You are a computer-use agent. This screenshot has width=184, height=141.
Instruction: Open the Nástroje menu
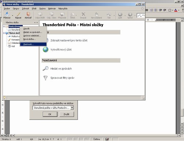point(52,9)
